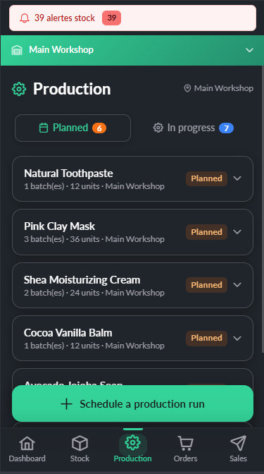Open Orders via shopping cart icon
The width and height of the screenshot is (264, 474).
185,444
